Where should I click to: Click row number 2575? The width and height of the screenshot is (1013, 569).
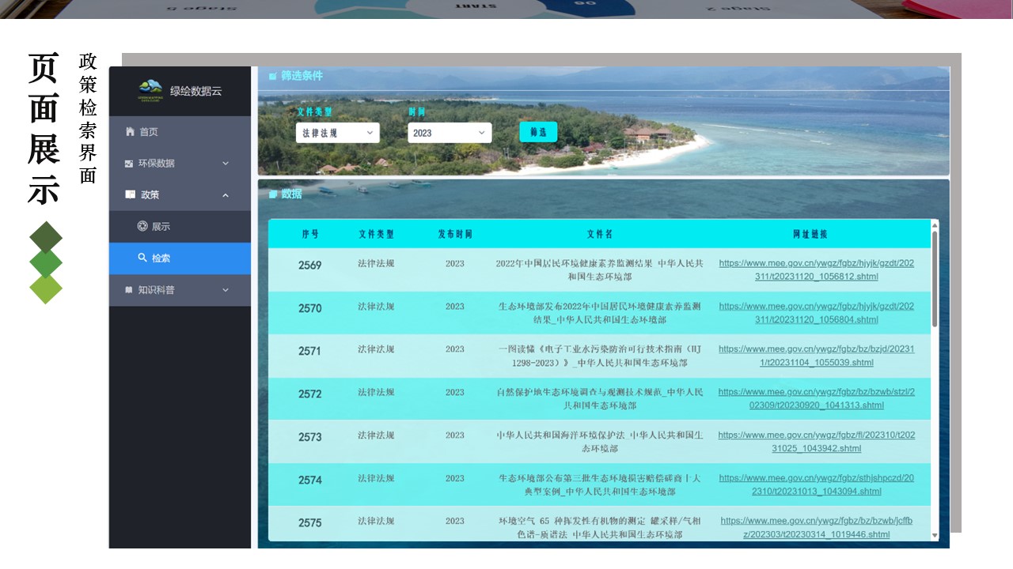[x=310, y=523]
